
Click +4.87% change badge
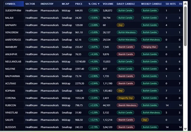click(x=94, y=47)
